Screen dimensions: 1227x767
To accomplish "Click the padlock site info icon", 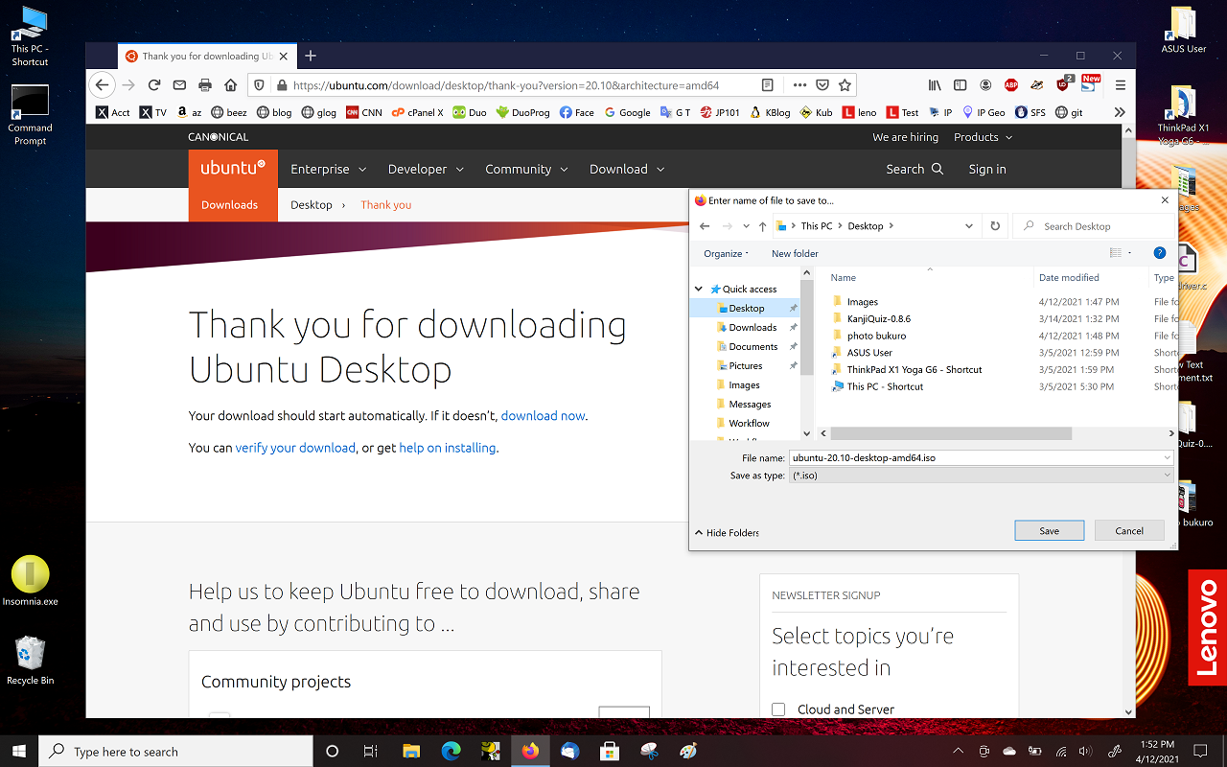I will [x=282, y=85].
